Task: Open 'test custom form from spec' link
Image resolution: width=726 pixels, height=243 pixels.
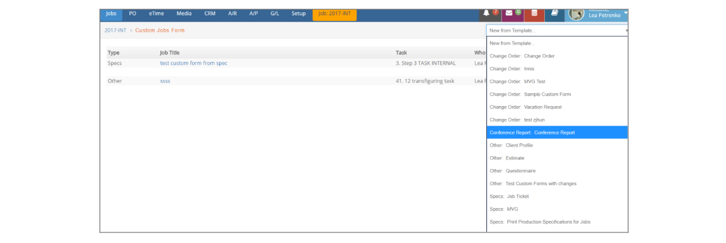Action: point(193,63)
